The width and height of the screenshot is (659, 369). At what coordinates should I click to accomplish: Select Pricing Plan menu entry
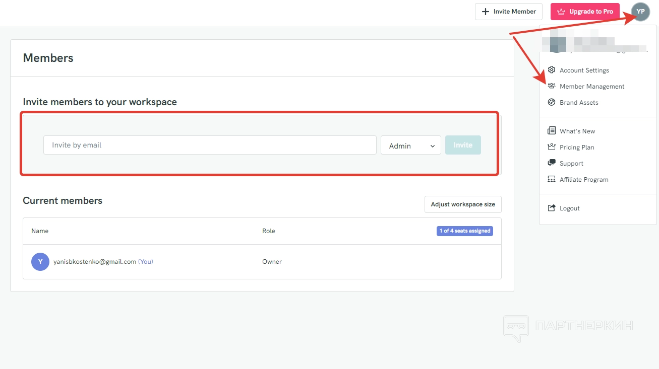click(577, 147)
